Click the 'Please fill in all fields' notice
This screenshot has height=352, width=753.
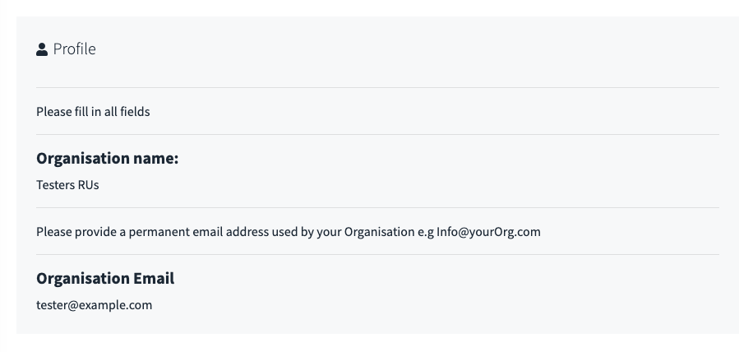pyautogui.click(x=93, y=111)
